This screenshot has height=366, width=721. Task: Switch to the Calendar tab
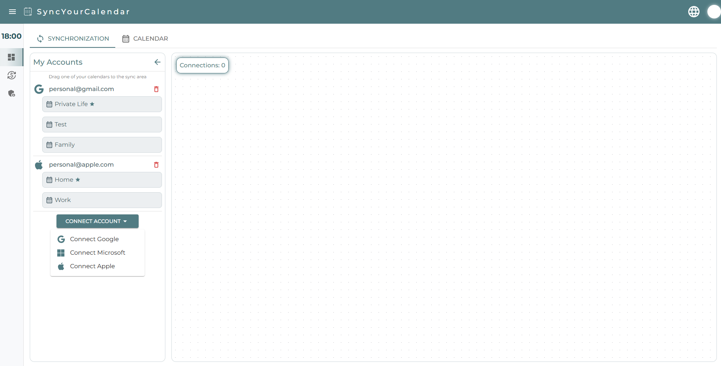[145, 39]
